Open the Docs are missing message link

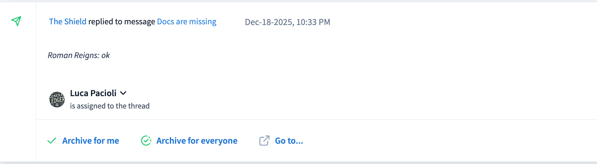click(x=186, y=22)
